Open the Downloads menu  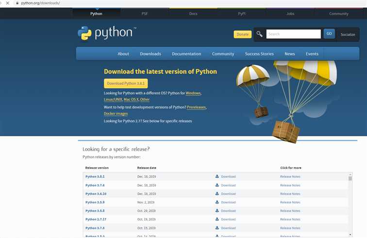click(x=150, y=53)
